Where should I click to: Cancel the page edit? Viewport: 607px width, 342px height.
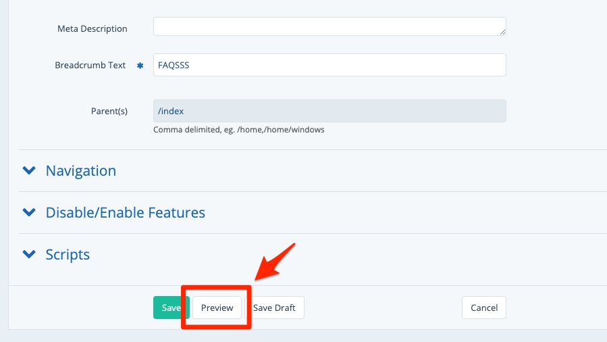483,308
